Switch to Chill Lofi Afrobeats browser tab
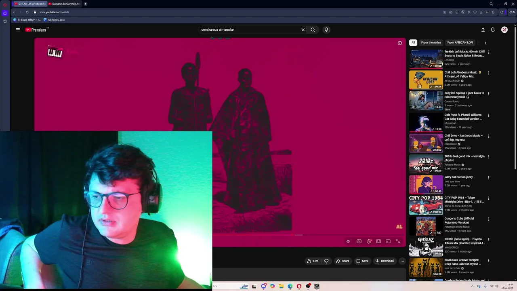This screenshot has width=517, height=291. coord(30,4)
